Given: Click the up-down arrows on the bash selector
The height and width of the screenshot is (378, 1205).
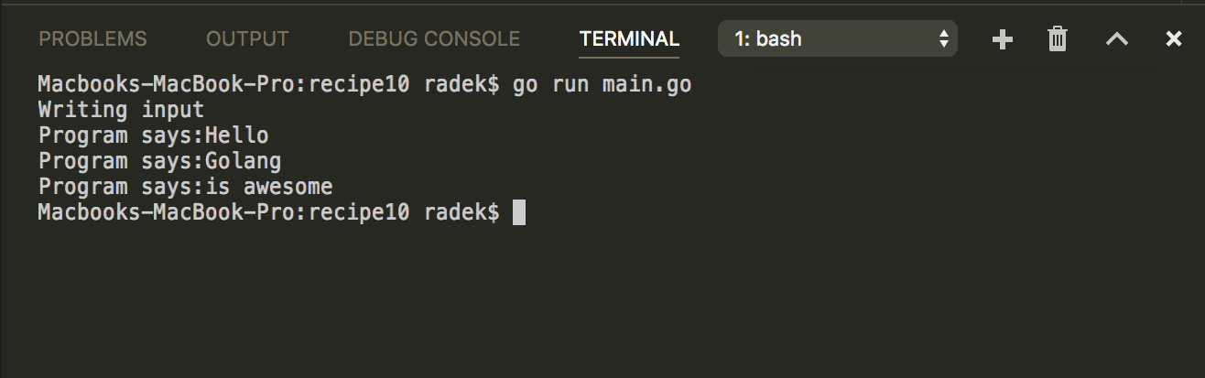Looking at the screenshot, I should click(944, 39).
